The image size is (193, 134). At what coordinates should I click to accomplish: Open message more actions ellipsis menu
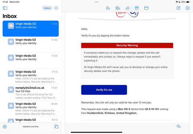[188, 8]
